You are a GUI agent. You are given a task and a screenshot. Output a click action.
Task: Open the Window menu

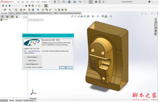click(44, 2)
